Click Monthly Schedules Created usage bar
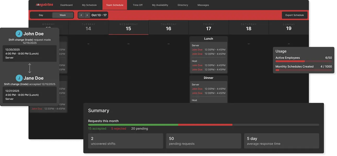 click(304, 70)
